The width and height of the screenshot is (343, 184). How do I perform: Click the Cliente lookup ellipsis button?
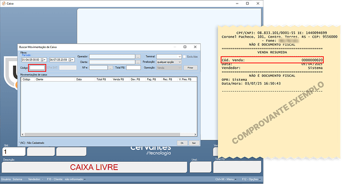[138, 62]
